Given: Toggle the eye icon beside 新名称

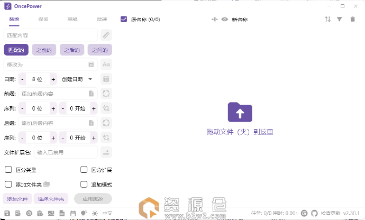Looking at the screenshot, I should (225, 19).
